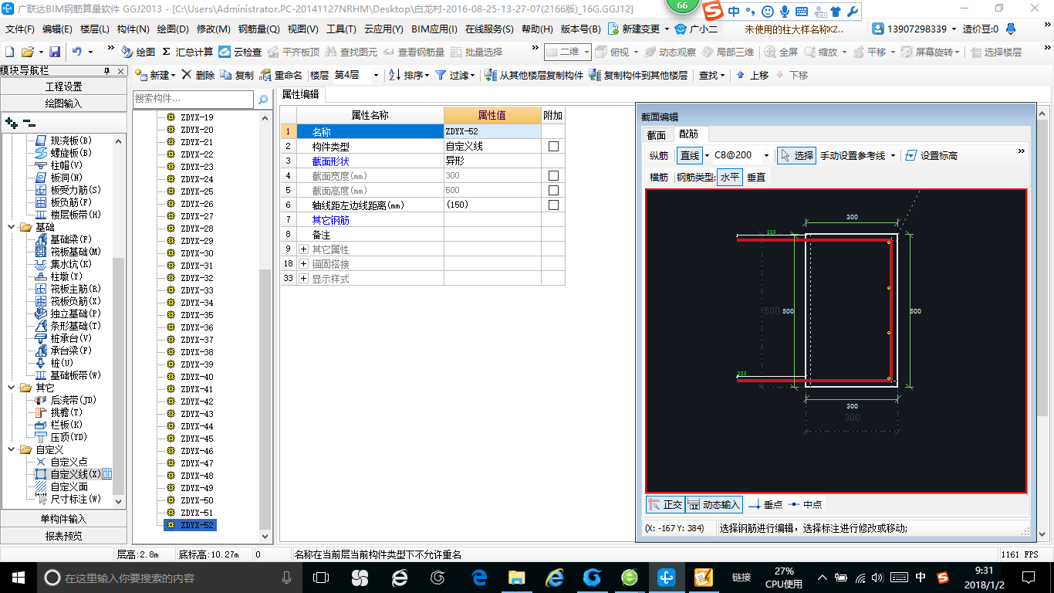Check 附加 box for 轴线距左边线距离 row
This screenshot has width=1054, height=593.
(x=553, y=205)
